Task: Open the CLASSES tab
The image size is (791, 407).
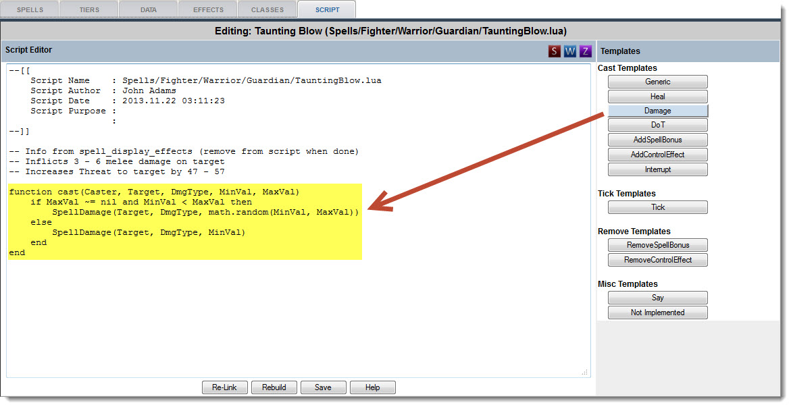Action: (267, 10)
